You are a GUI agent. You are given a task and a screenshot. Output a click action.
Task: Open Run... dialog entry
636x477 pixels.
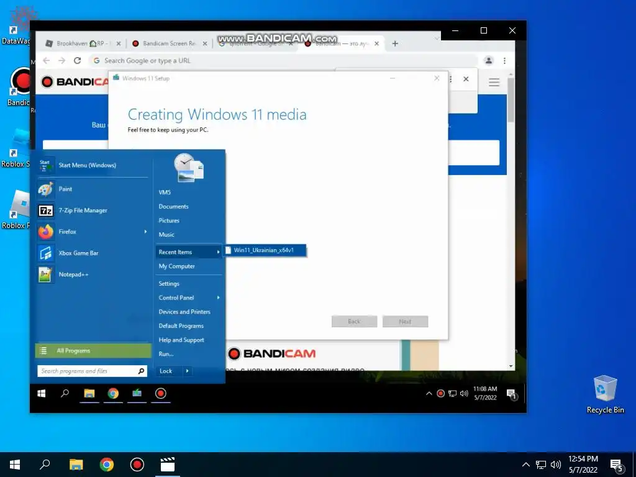166,354
